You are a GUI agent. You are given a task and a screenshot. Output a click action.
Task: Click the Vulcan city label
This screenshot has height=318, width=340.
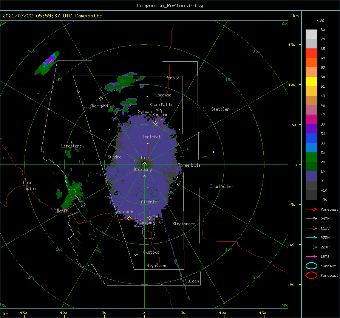click(192, 281)
